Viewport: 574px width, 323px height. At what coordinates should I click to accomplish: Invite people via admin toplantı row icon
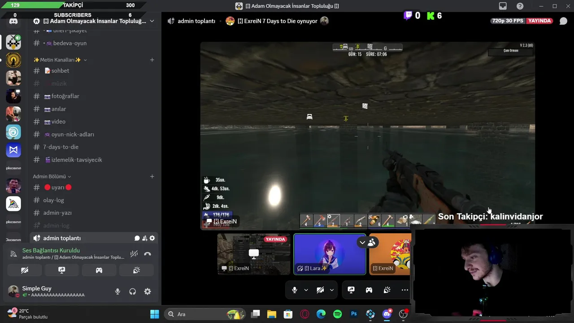(145, 238)
